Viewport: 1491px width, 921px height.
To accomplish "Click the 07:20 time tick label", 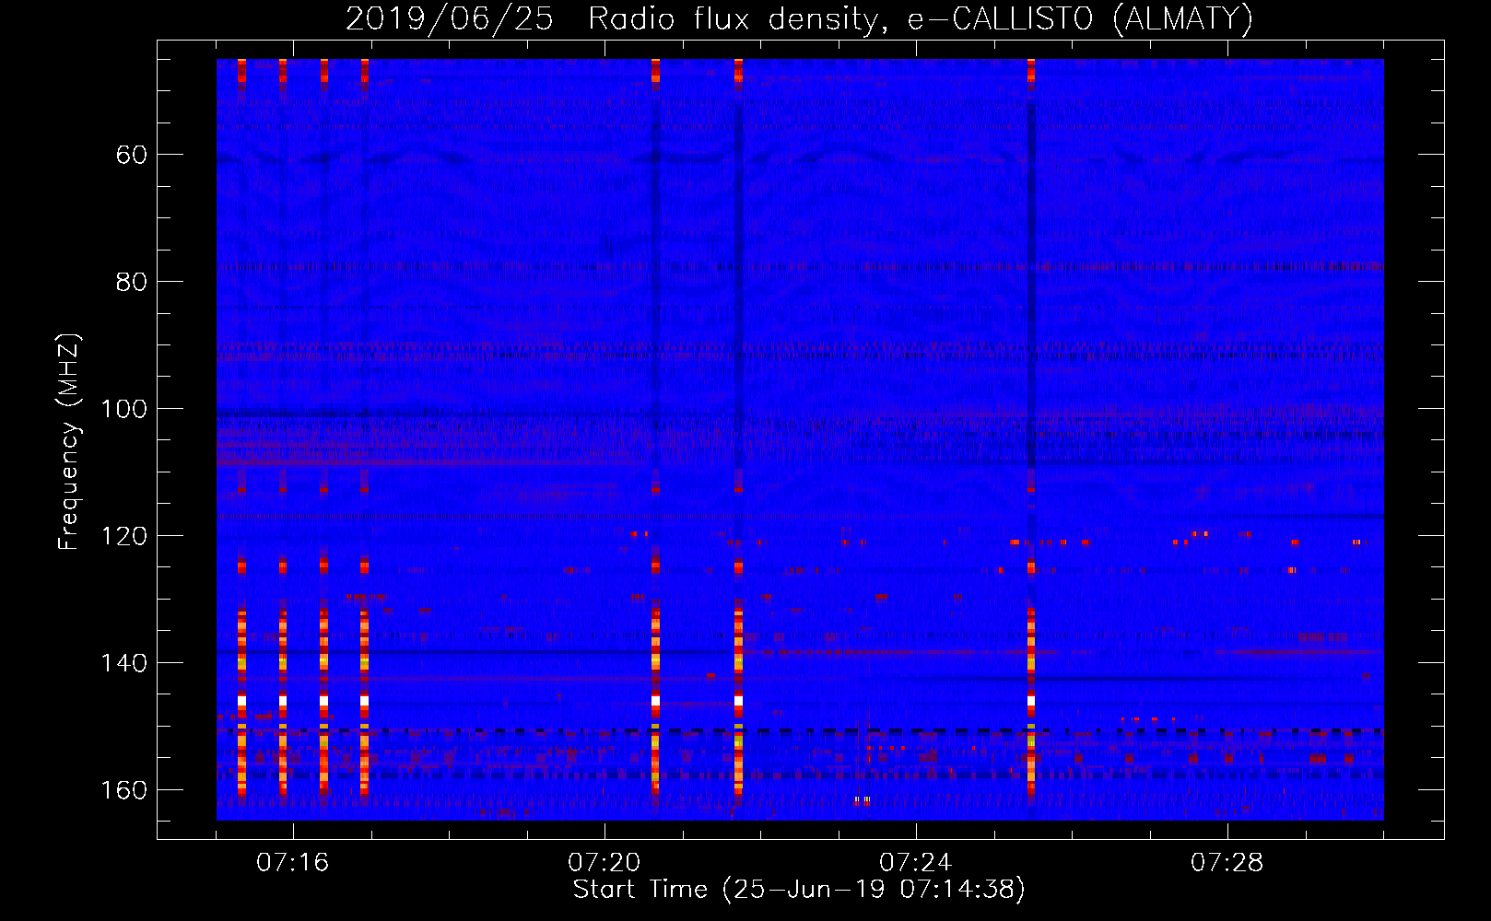I will (x=605, y=863).
